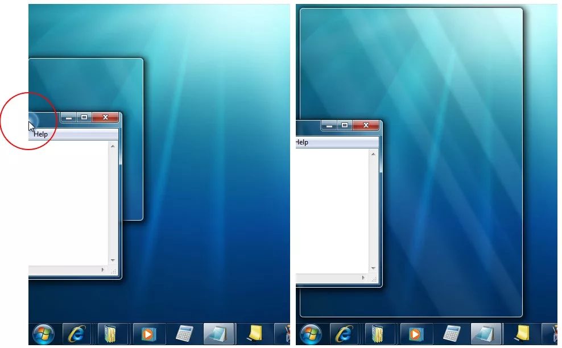Launch Internet Explorer from left taskbar
This screenshot has width=562, height=348.
76,333
